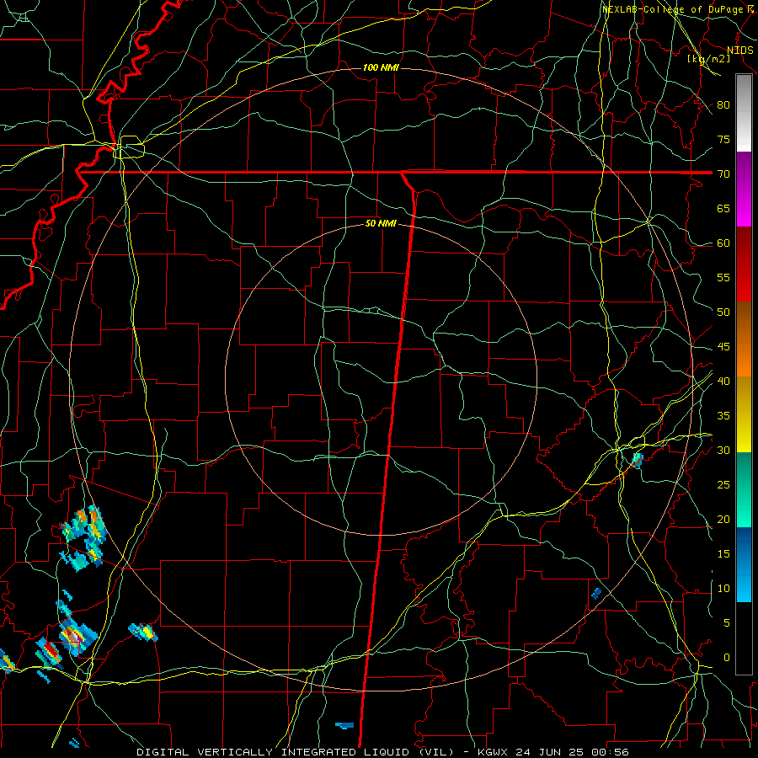Click the 65 value on the scale
The height and width of the screenshot is (758, 758).
click(723, 208)
